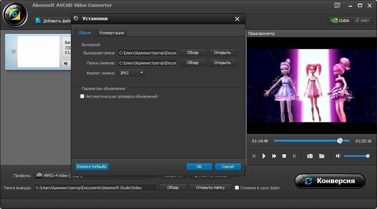This screenshot has width=377, height=209.
Task: Click the Предпросмотр panel title
Action: tap(262, 34)
